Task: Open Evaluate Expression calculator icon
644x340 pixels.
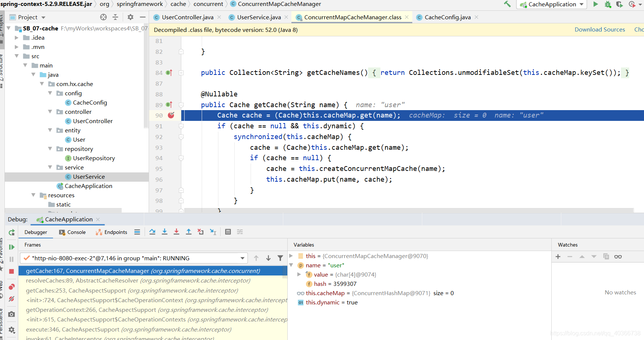Action: (x=228, y=232)
